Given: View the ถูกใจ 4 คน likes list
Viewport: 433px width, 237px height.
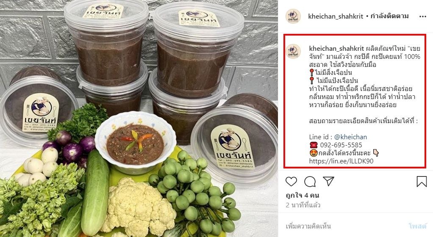Looking at the screenshot, I should 303,196.
